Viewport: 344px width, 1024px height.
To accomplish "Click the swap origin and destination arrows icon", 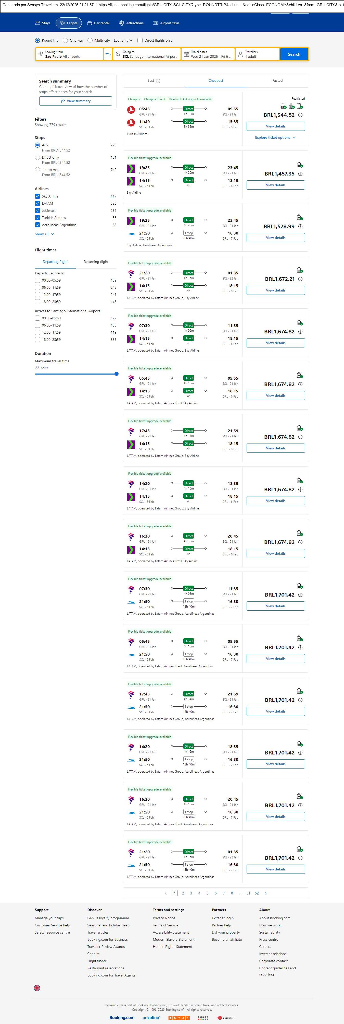I will (108, 54).
